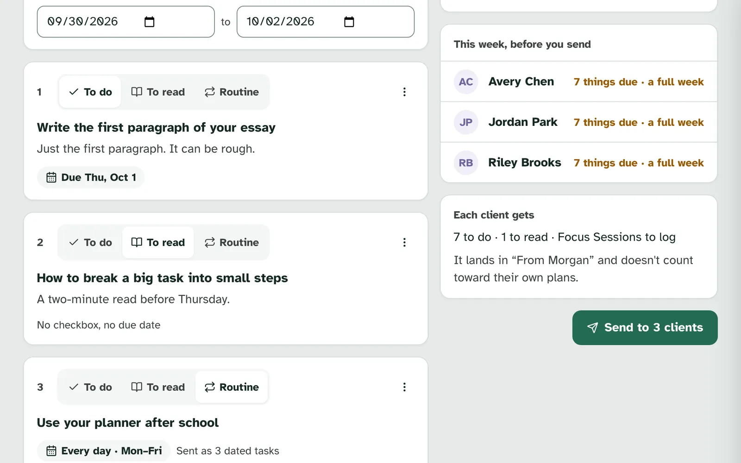Select Routine type for item 2
Viewport: 741px width, 463px height.
pyautogui.click(x=232, y=243)
